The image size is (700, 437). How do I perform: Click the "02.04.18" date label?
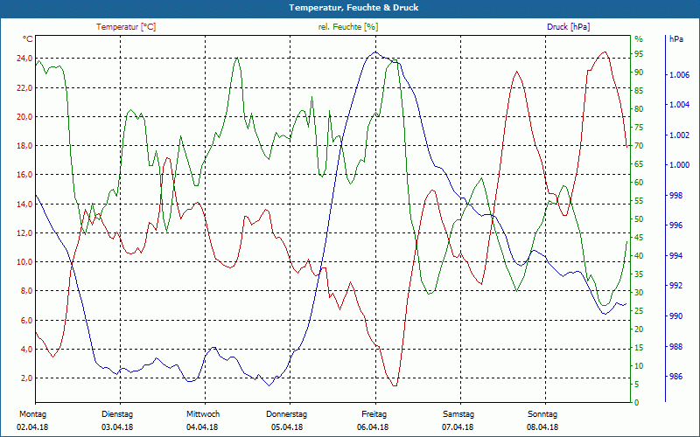(32, 427)
